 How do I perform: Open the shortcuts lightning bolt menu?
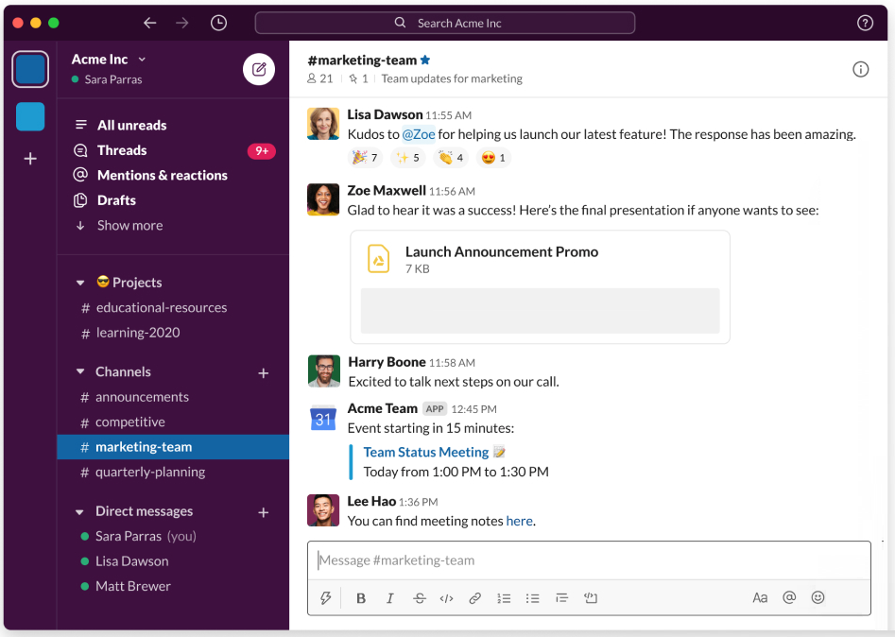(325, 597)
